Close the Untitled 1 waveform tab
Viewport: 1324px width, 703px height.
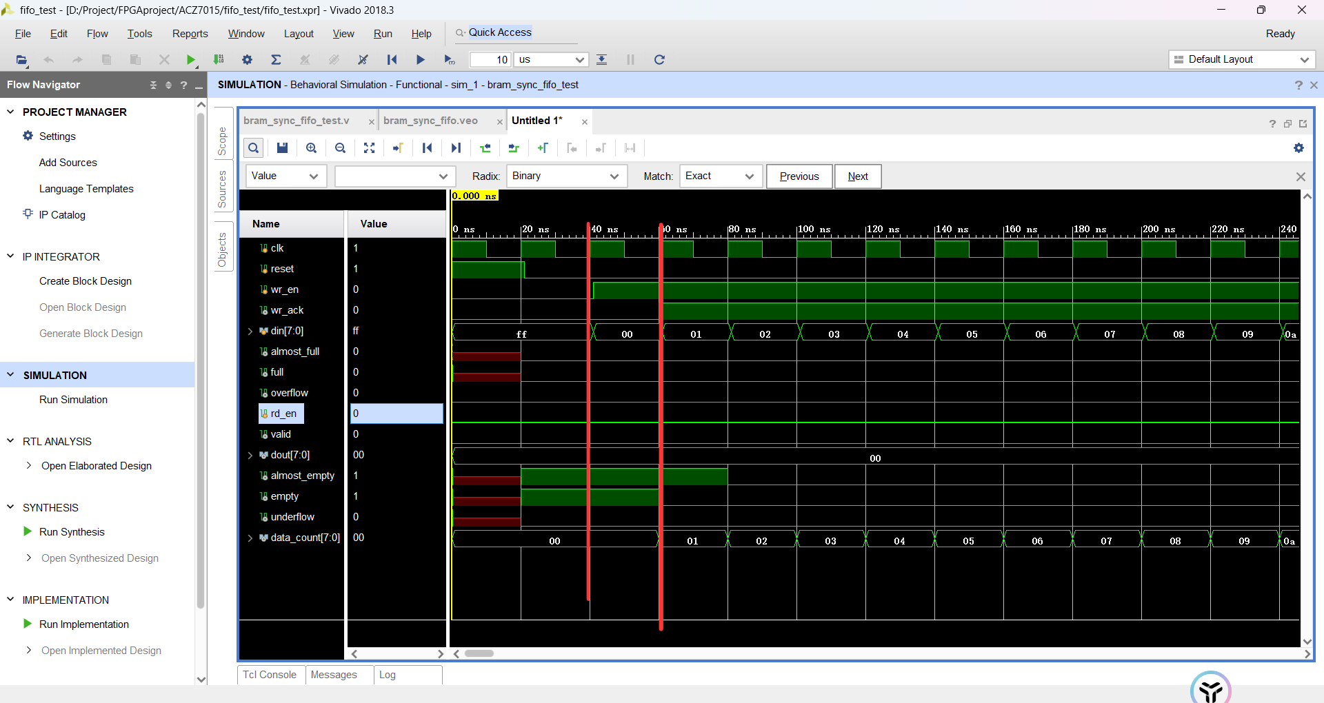pyautogui.click(x=585, y=122)
